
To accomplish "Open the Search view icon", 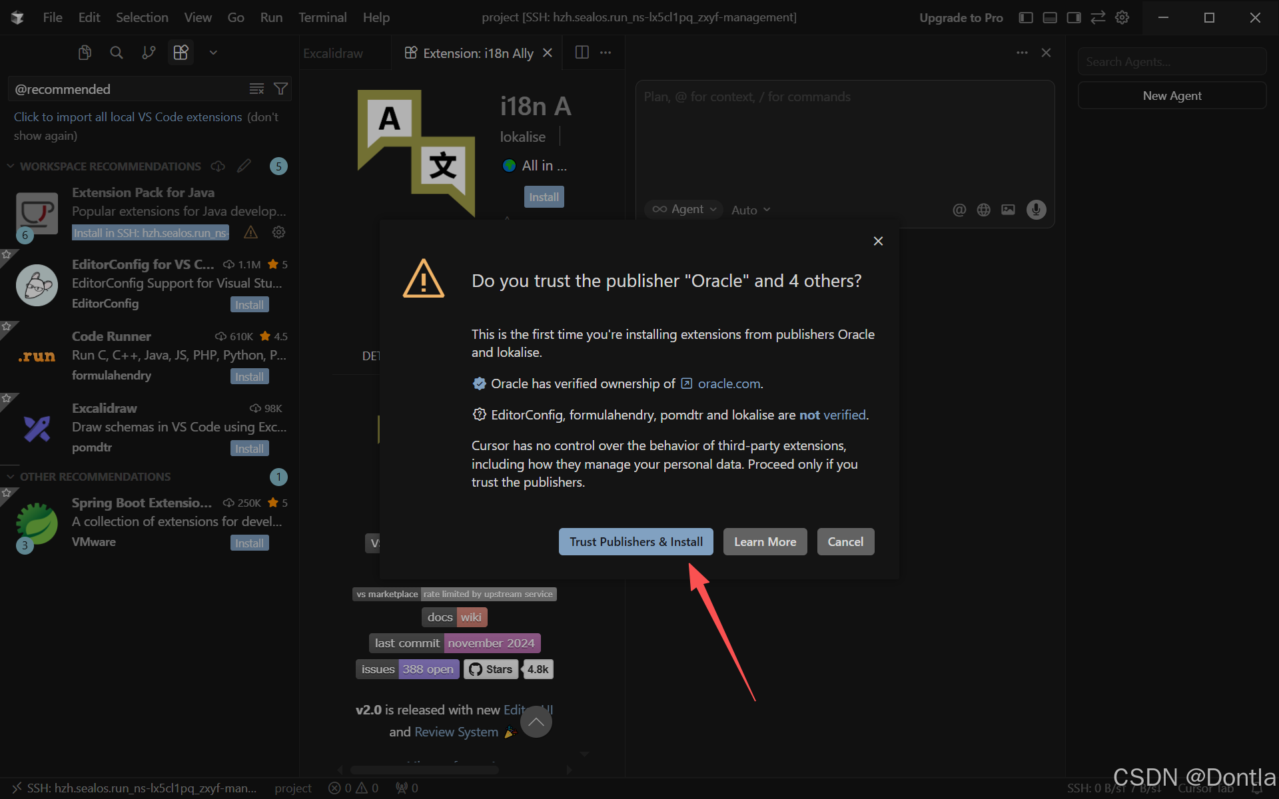I will [x=117, y=53].
